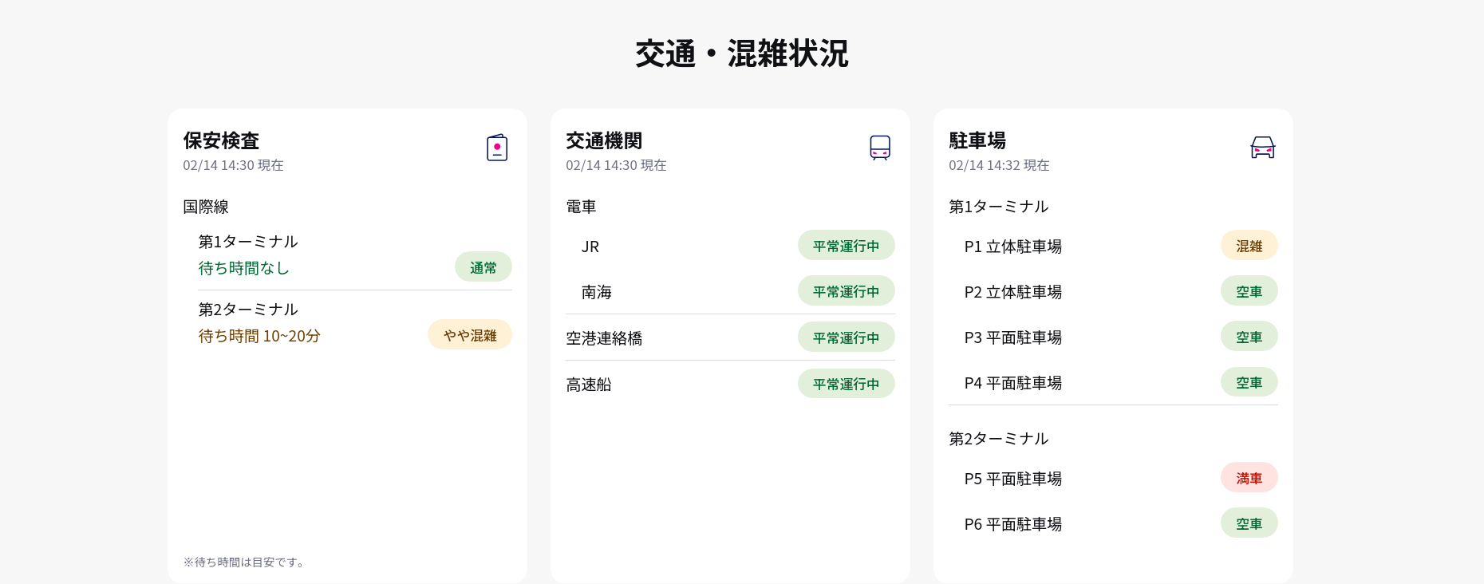Select the P4 平面駐車場 row label

1012,383
